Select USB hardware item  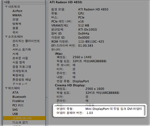pyautogui.click(x=15, y=114)
